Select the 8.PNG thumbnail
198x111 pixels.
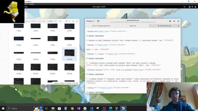click(x=69, y=39)
